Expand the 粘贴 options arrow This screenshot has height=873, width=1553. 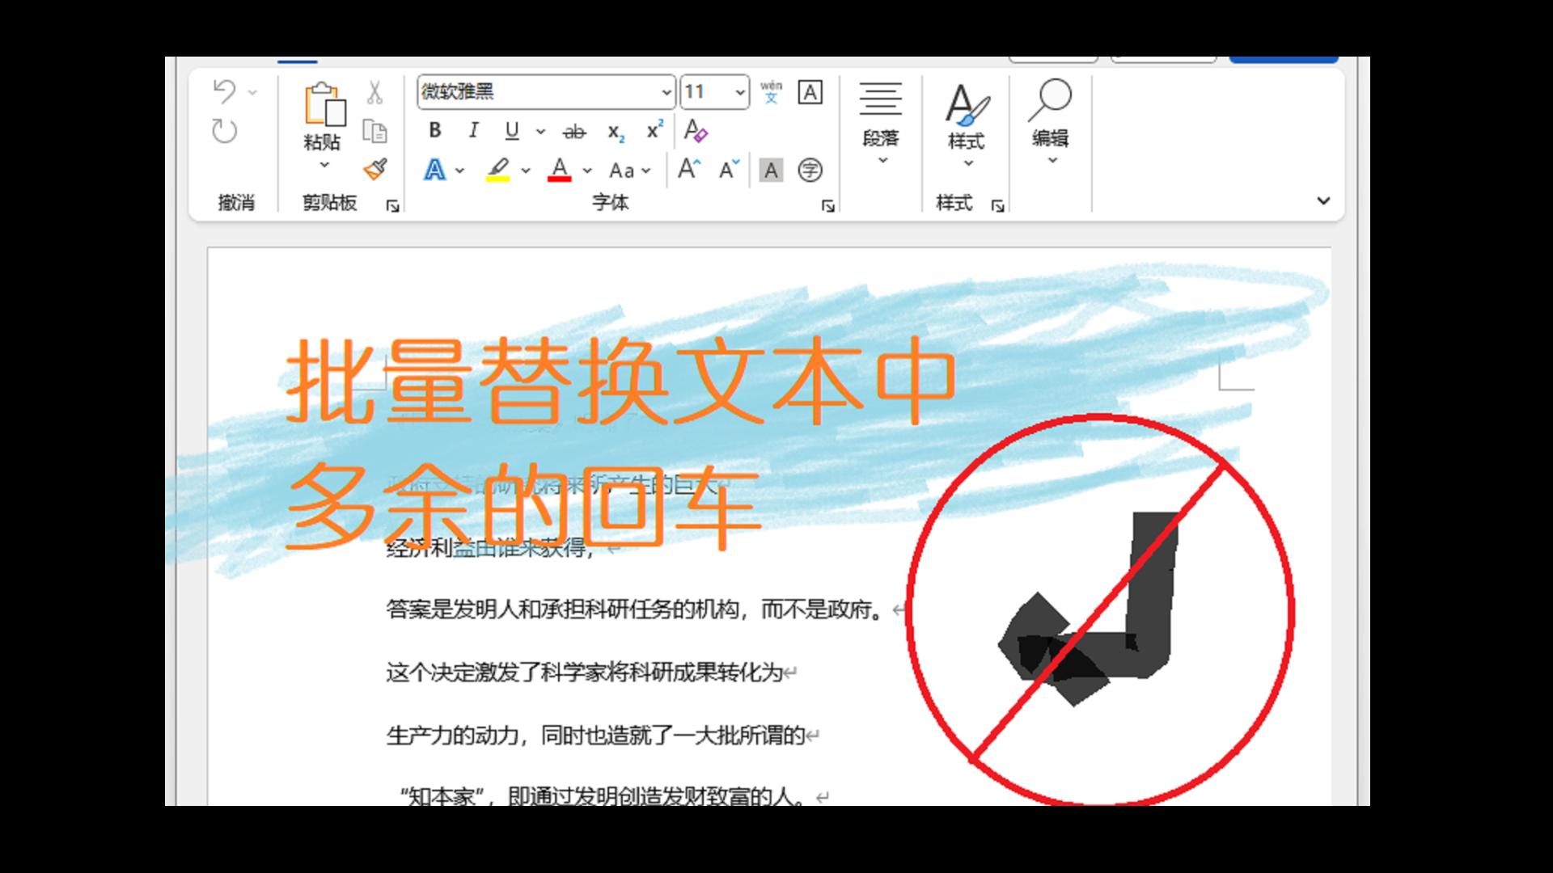coord(324,165)
